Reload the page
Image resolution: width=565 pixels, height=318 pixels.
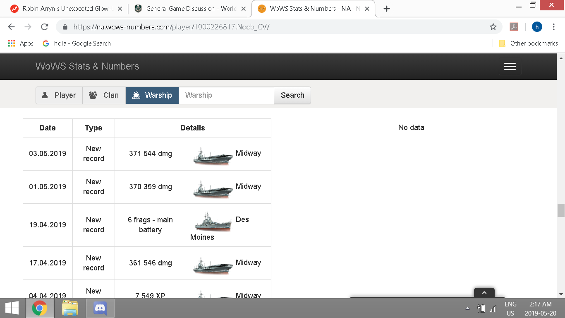45,27
